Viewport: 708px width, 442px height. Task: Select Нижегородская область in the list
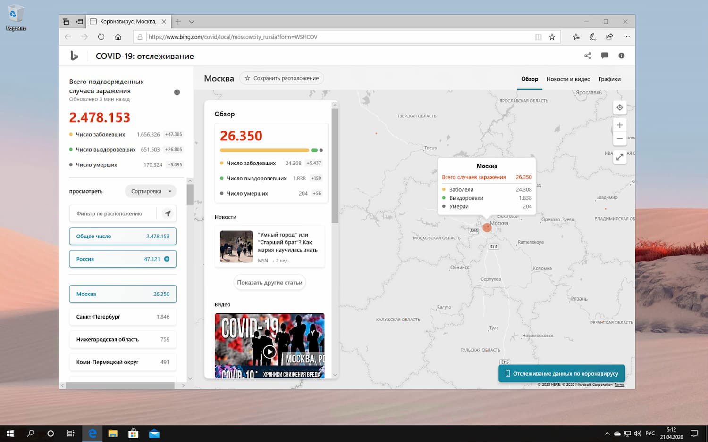123,339
